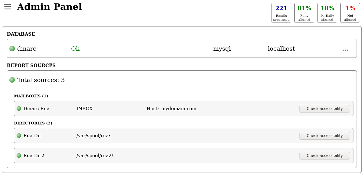Click the Rua-Dir directory status indicator

coord(19,136)
